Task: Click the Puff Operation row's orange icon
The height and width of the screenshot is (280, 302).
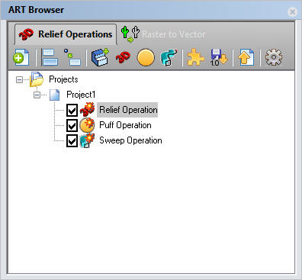Action: pos(87,125)
